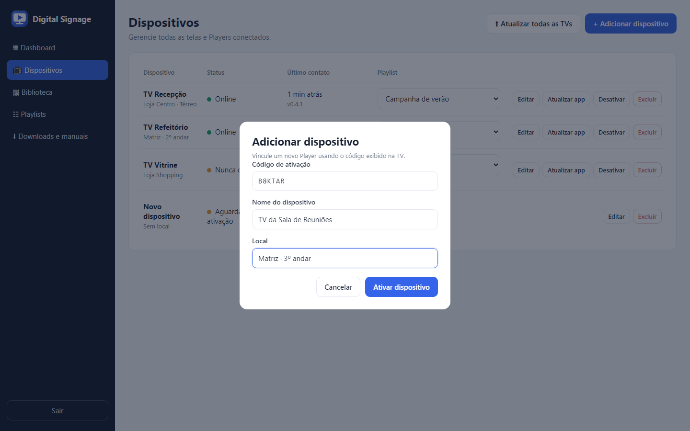Click the Nome do dispositivo input
Screen dimensions: 690x431
point(345,219)
